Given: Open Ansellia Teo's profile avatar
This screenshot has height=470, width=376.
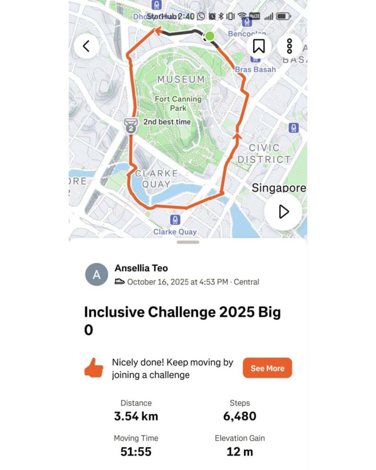Looking at the screenshot, I should [96, 274].
